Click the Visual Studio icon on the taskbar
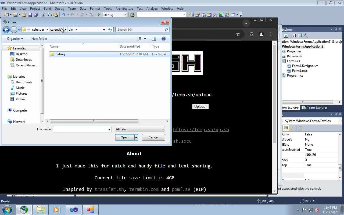The width and height of the screenshot is (344, 215). [74, 210]
